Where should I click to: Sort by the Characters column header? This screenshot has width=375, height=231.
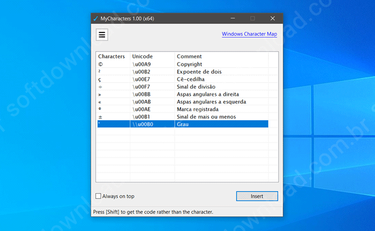pos(112,56)
